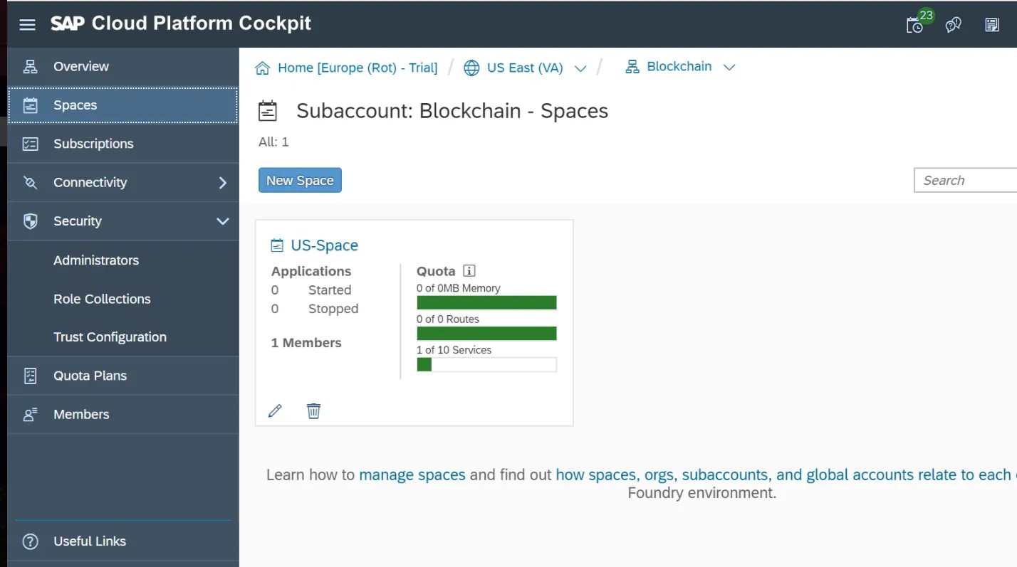
Task: Click the legal information icon top right
Action: coord(992,24)
